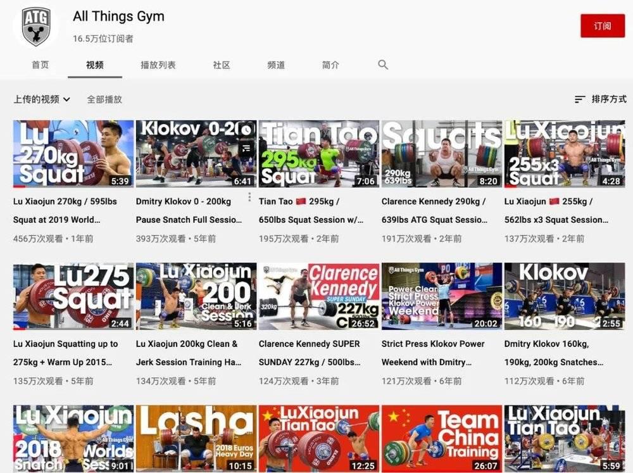Click the sort by icon
The height and width of the screenshot is (473, 633).
(x=580, y=99)
